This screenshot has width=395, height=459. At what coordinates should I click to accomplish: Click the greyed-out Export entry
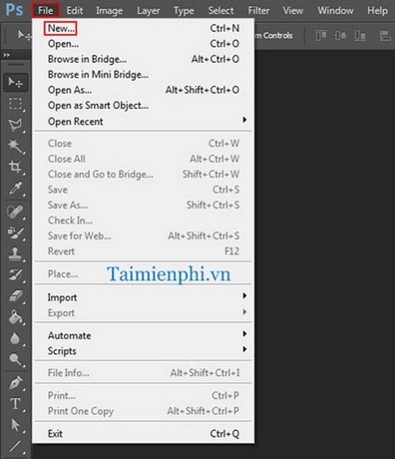tap(144, 313)
